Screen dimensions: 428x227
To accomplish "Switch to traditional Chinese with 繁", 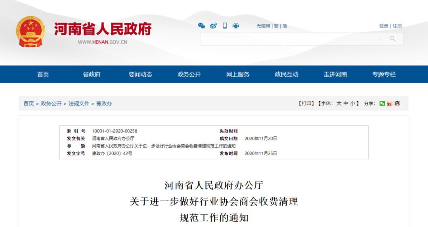I will point(277,26).
